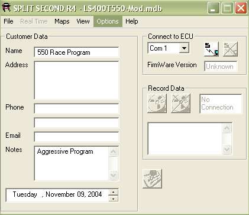Open the View menu
The width and height of the screenshot is (249, 215).
(83, 21)
